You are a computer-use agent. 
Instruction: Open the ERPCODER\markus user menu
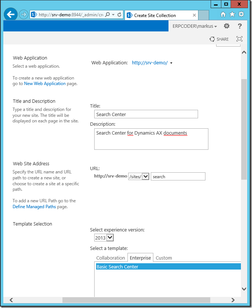coord(195,26)
